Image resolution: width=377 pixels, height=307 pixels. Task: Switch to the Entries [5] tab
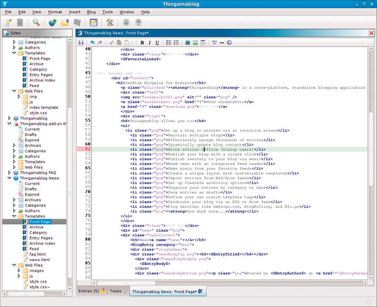(91, 291)
